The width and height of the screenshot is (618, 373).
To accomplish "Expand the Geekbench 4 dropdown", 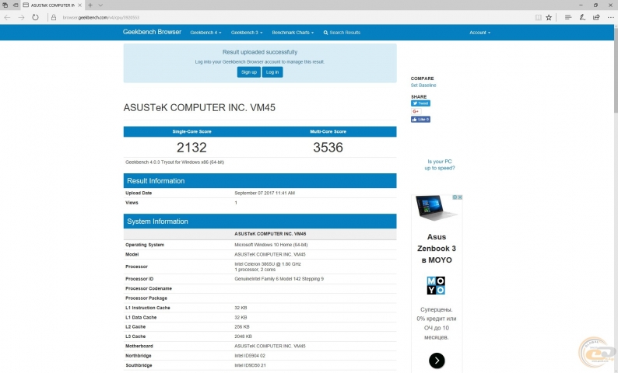I will click(205, 33).
